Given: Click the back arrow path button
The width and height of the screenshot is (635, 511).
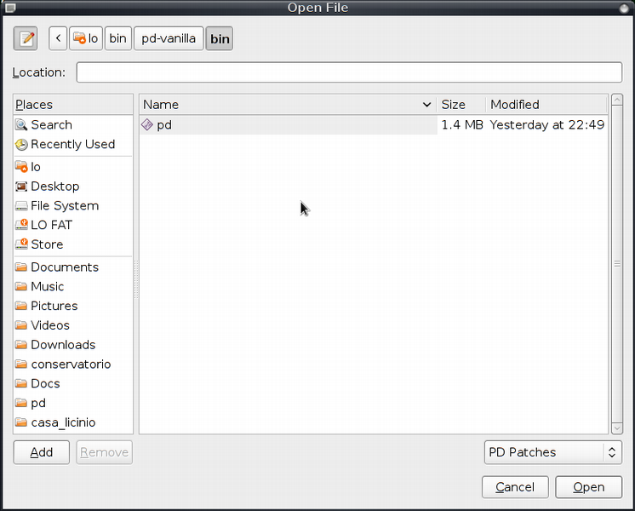Looking at the screenshot, I should click(58, 38).
